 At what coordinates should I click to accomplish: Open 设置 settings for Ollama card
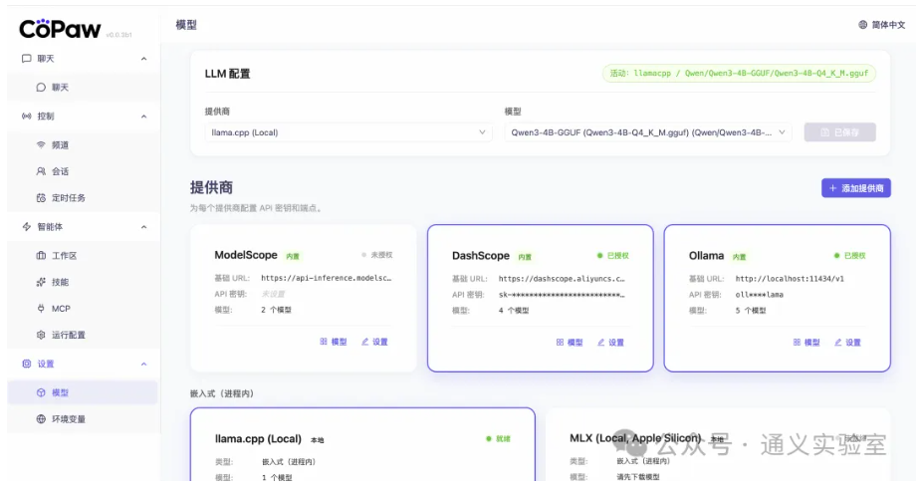pos(848,343)
